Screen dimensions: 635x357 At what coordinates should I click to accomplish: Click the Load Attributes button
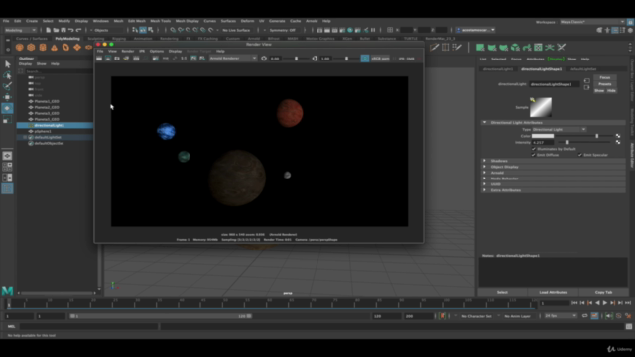[x=553, y=292]
